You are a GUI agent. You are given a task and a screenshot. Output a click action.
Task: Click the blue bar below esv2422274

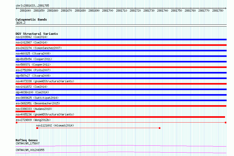click(x=121, y=51)
